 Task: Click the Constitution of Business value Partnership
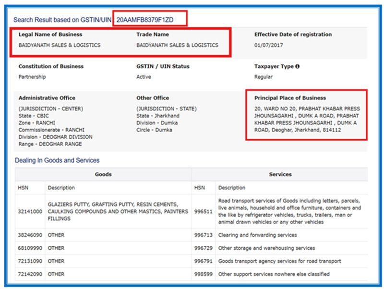click(x=32, y=77)
